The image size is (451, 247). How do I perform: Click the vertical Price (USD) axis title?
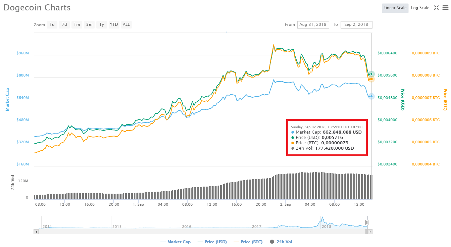coord(403,100)
